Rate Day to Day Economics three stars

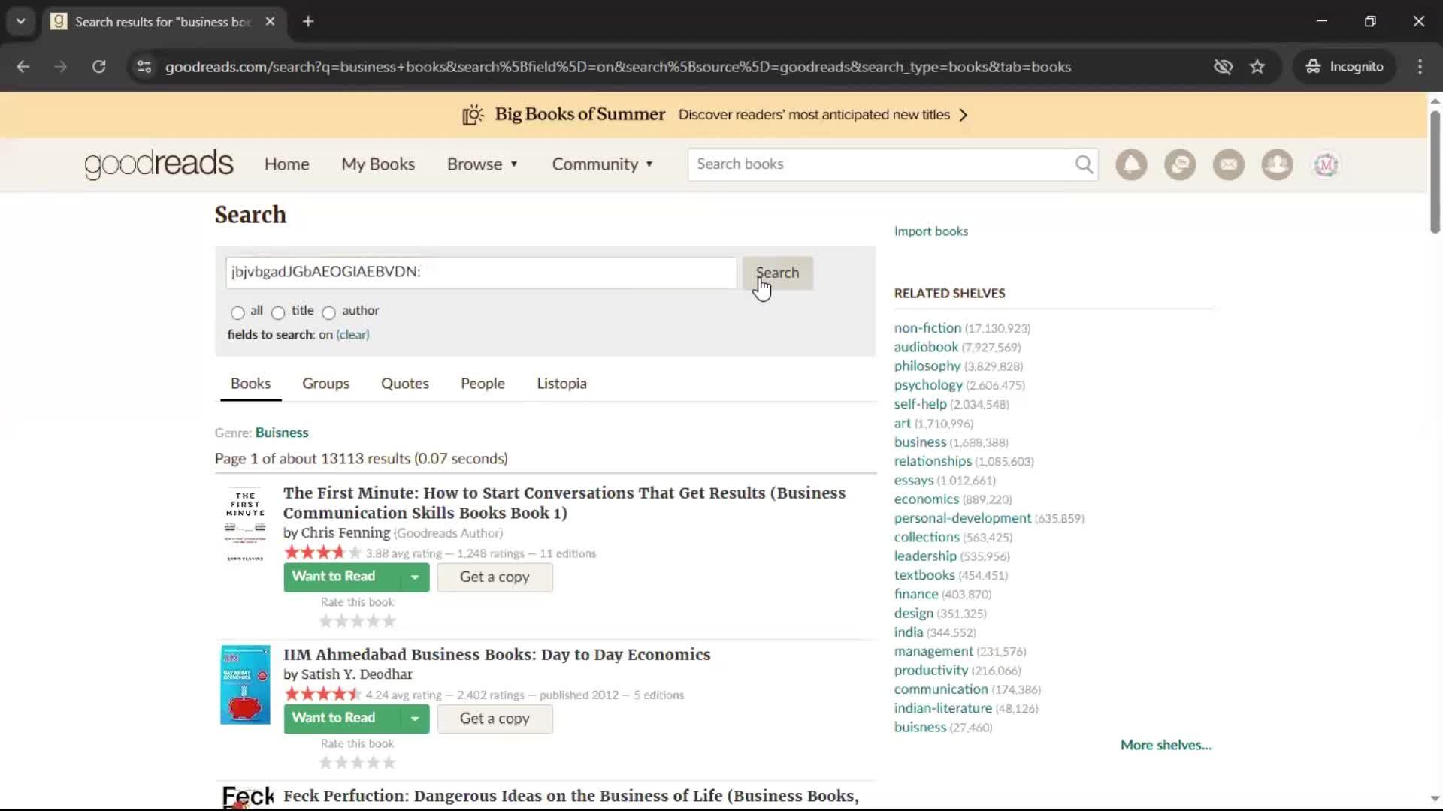coord(358,763)
